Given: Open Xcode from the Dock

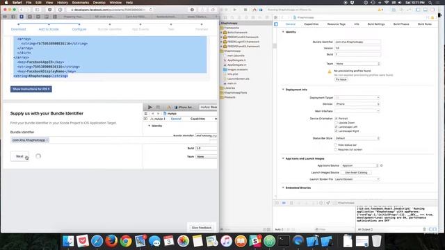Looking at the screenshot, I should point(312,241).
